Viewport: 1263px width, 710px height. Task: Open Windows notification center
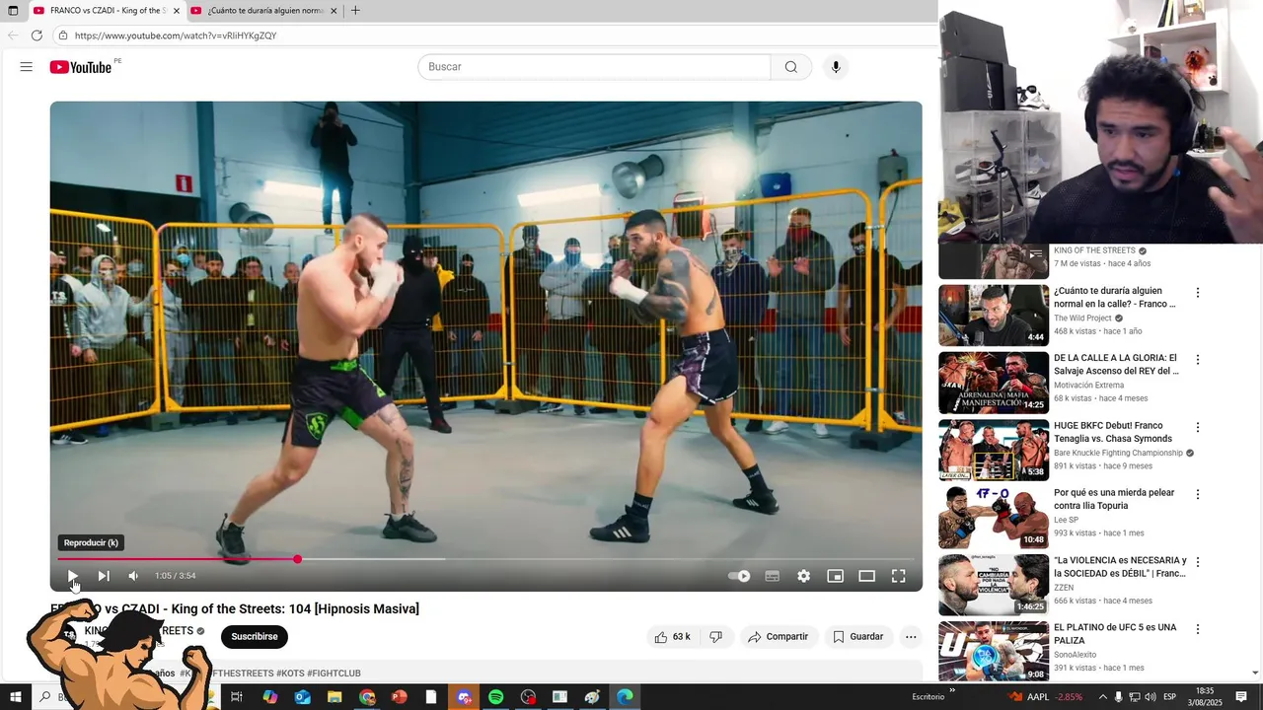(1242, 697)
